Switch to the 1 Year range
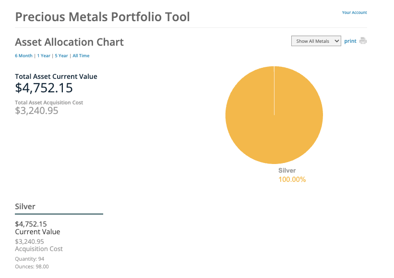This screenshot has height=278, width=394. click(44, 56)
